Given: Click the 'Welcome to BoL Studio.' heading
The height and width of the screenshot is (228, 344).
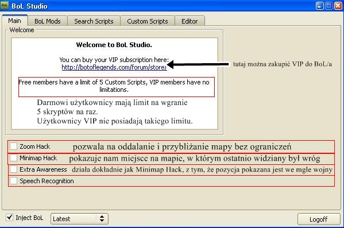Looking at the screenshot, I should click(114, 45).
